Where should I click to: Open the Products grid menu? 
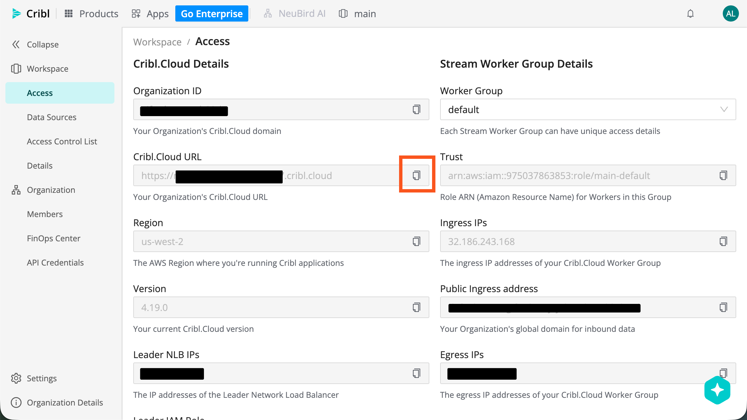coord(92,14)
